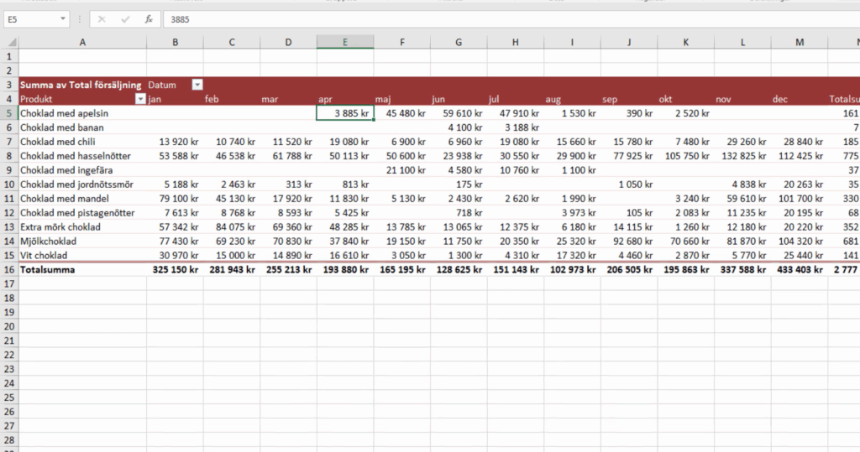The width and height of the screenshot is (860, 452).
Task: Open the Produkt row filter dropdown
Action: (x=139, y=99)
